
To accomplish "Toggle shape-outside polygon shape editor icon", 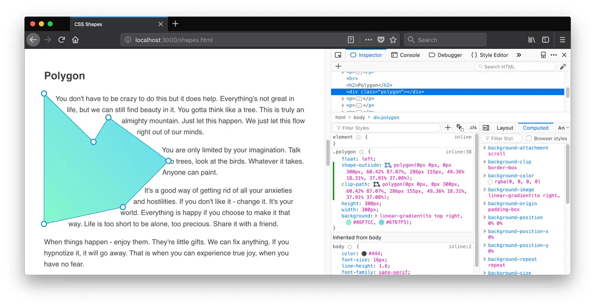I will coord(388,165).
